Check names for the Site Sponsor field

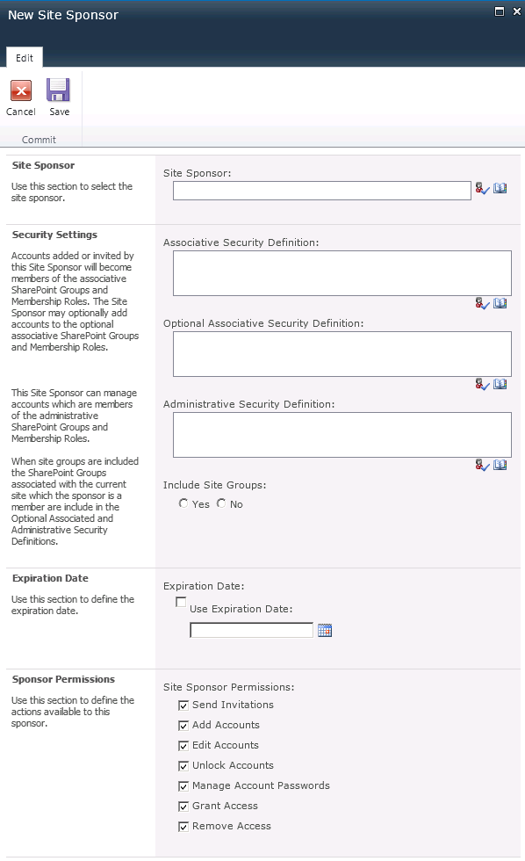click(481, 188)
